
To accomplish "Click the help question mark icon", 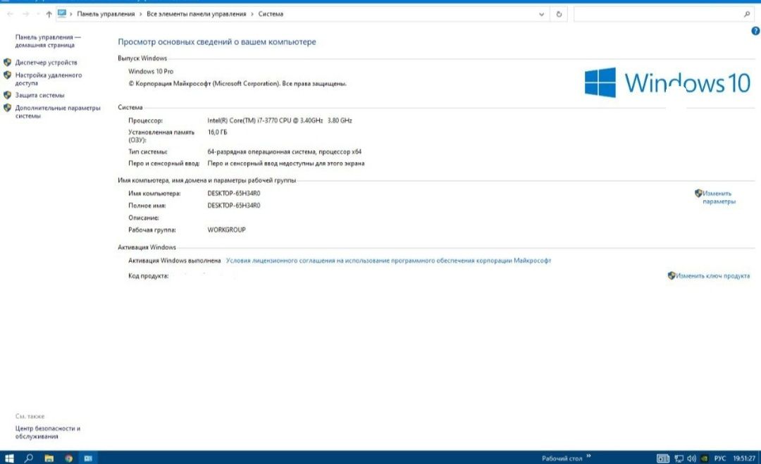I will coord(755,31).
